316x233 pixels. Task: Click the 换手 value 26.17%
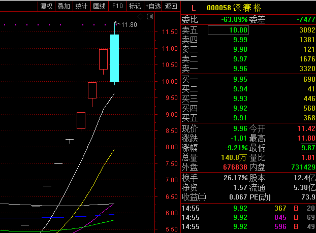click(x=235, y=178)
